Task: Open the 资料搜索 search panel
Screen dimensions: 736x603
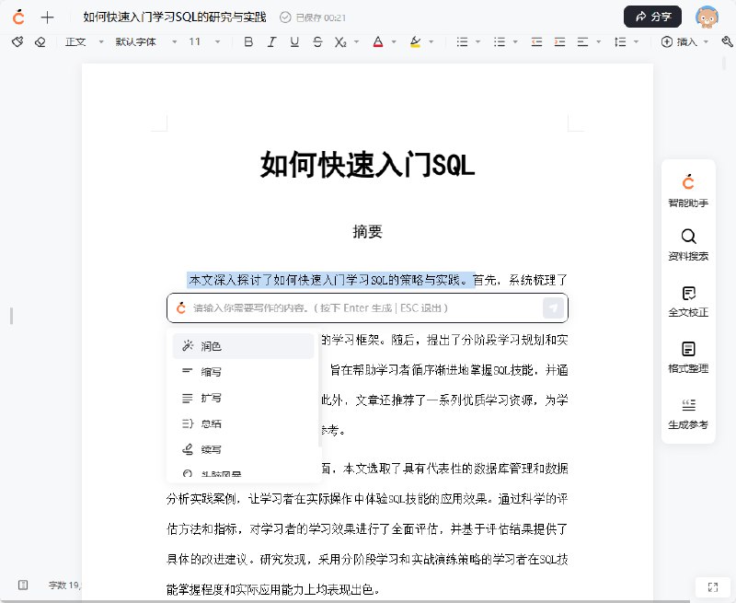Action: click(x=688, y=244)
